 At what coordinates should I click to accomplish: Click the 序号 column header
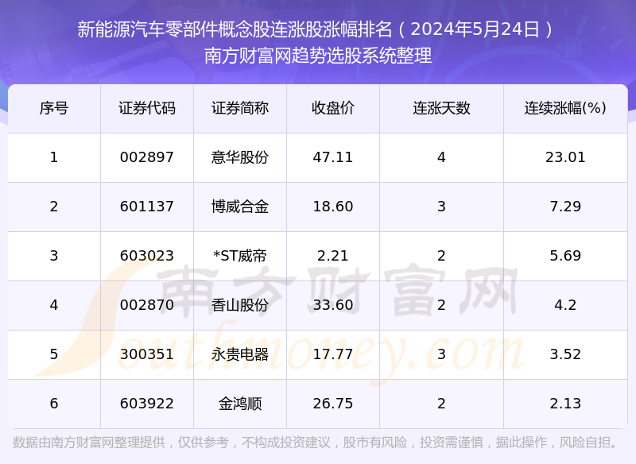54,108
